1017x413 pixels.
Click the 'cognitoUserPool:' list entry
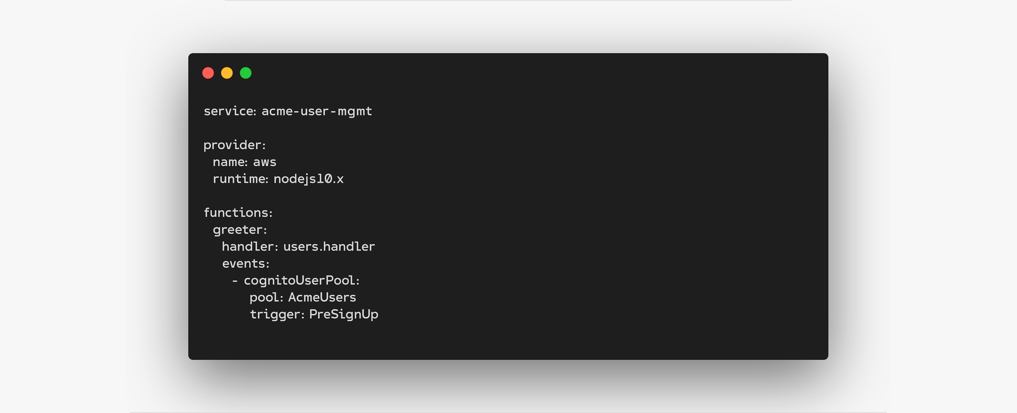(302, 281)
